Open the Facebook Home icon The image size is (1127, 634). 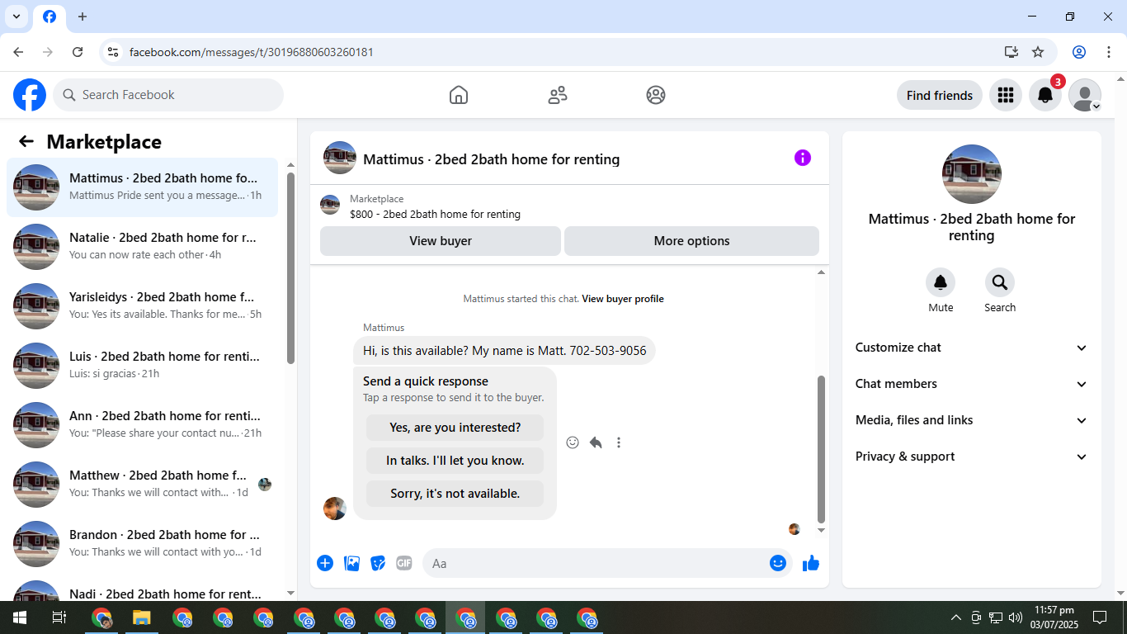pyautogui.click(x=459, y=95)
